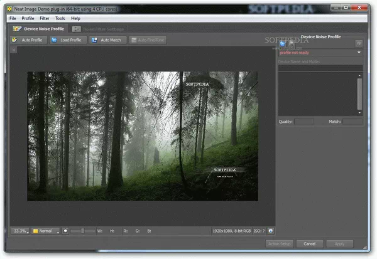
Task: Click the window resize grip in bottom-right corner
Action: [365, 247]
